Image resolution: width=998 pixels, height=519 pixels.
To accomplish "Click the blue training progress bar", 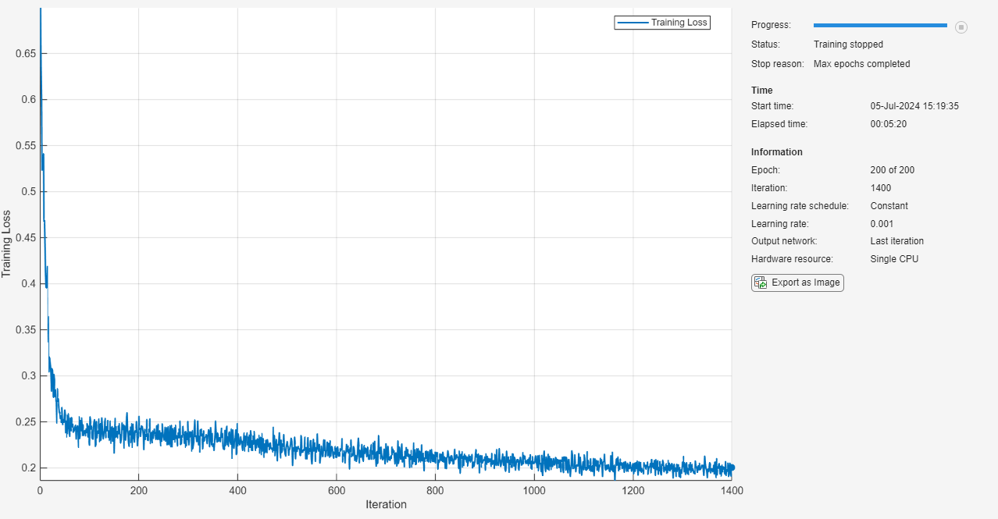I will [880, 26].
